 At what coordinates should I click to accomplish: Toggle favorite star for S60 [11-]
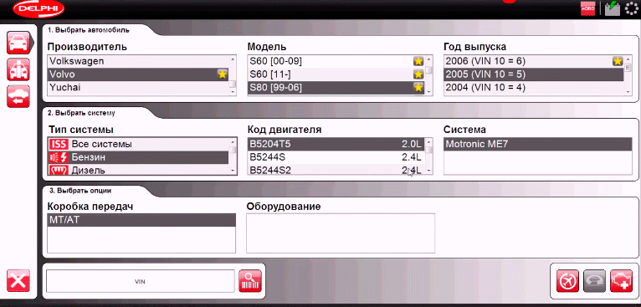[x=418, y=74]
